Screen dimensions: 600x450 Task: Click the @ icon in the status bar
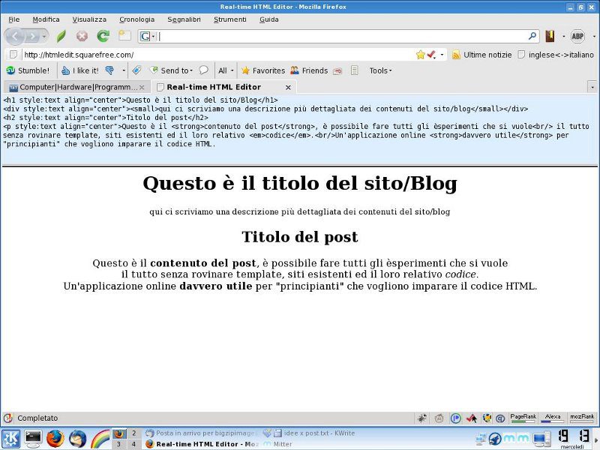(501, 418)
